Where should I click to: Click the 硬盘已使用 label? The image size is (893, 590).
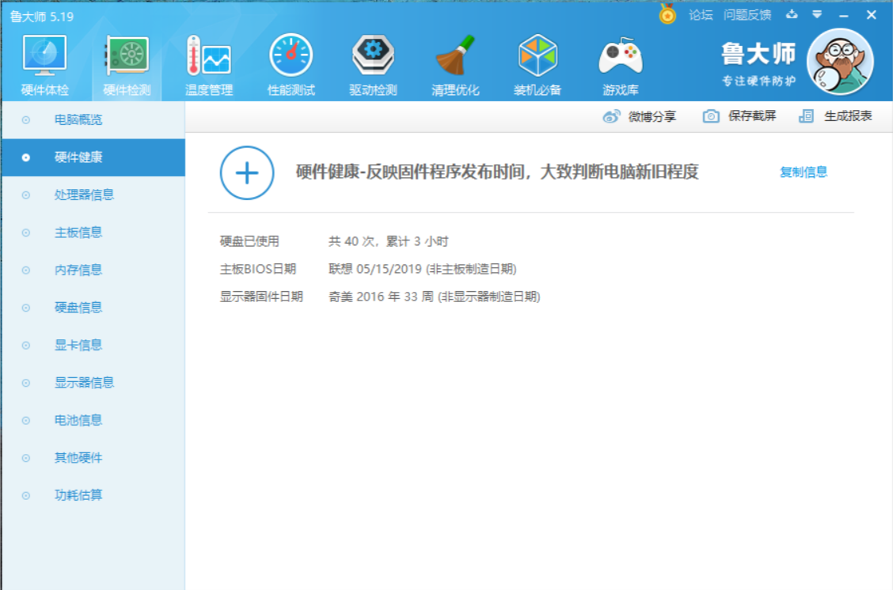(249, 241)
